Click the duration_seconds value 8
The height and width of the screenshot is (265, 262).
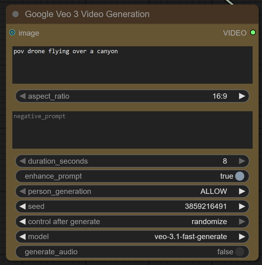coord(225,161)
